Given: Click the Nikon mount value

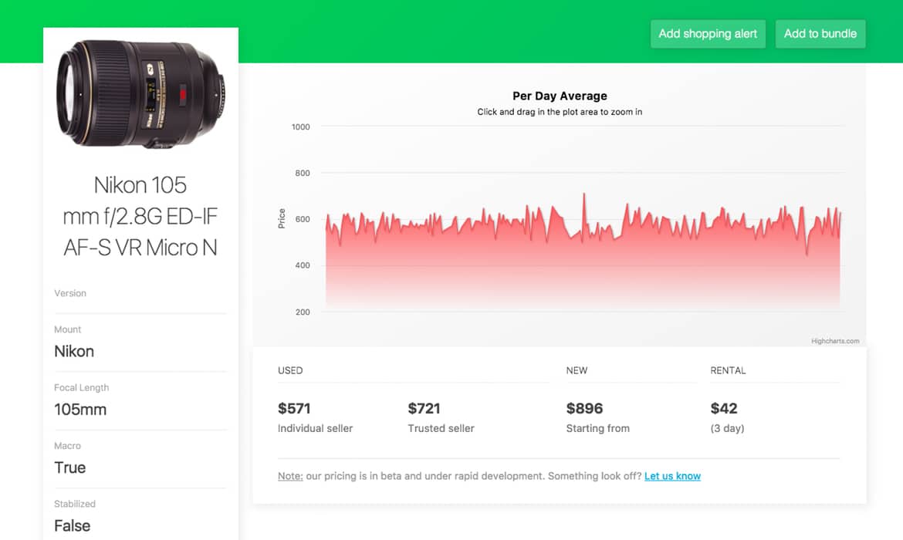Looking at the screenshot, I should coord(74,352).
